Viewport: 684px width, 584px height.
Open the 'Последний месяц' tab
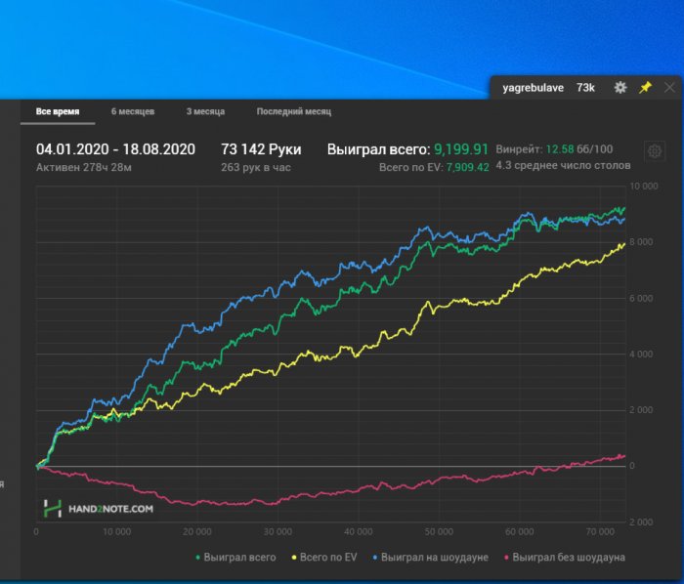(x=294, y=111)
